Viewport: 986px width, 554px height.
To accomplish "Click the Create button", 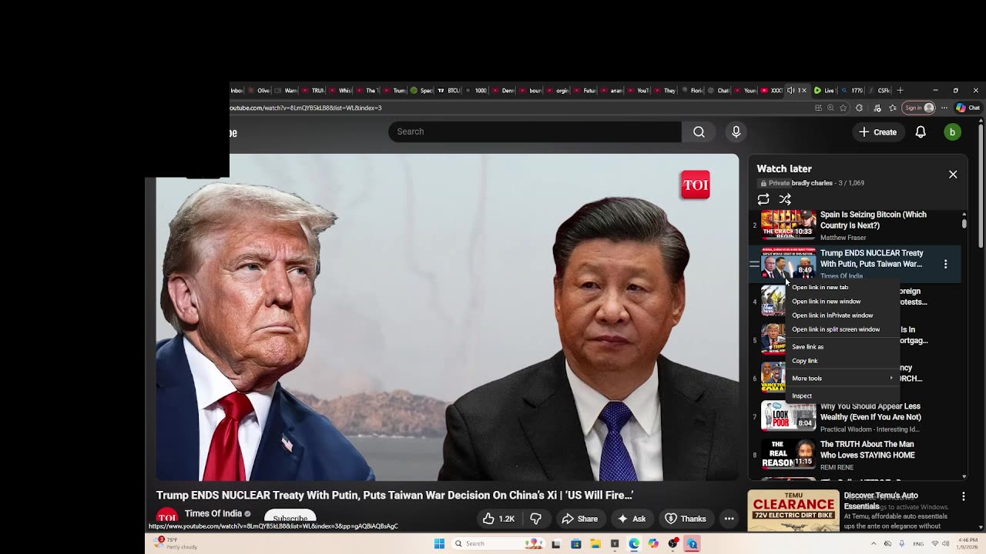I will (877, 132).
